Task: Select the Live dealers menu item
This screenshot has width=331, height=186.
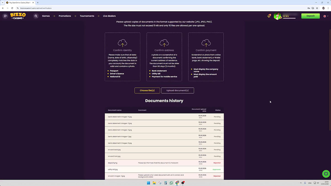Action: point(109,16)
